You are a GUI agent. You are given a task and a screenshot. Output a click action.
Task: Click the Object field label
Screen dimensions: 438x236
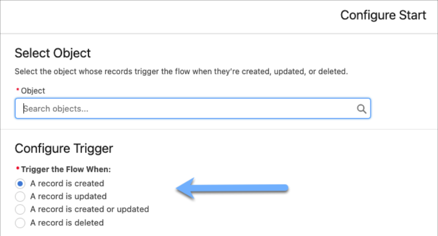point(33,91)
